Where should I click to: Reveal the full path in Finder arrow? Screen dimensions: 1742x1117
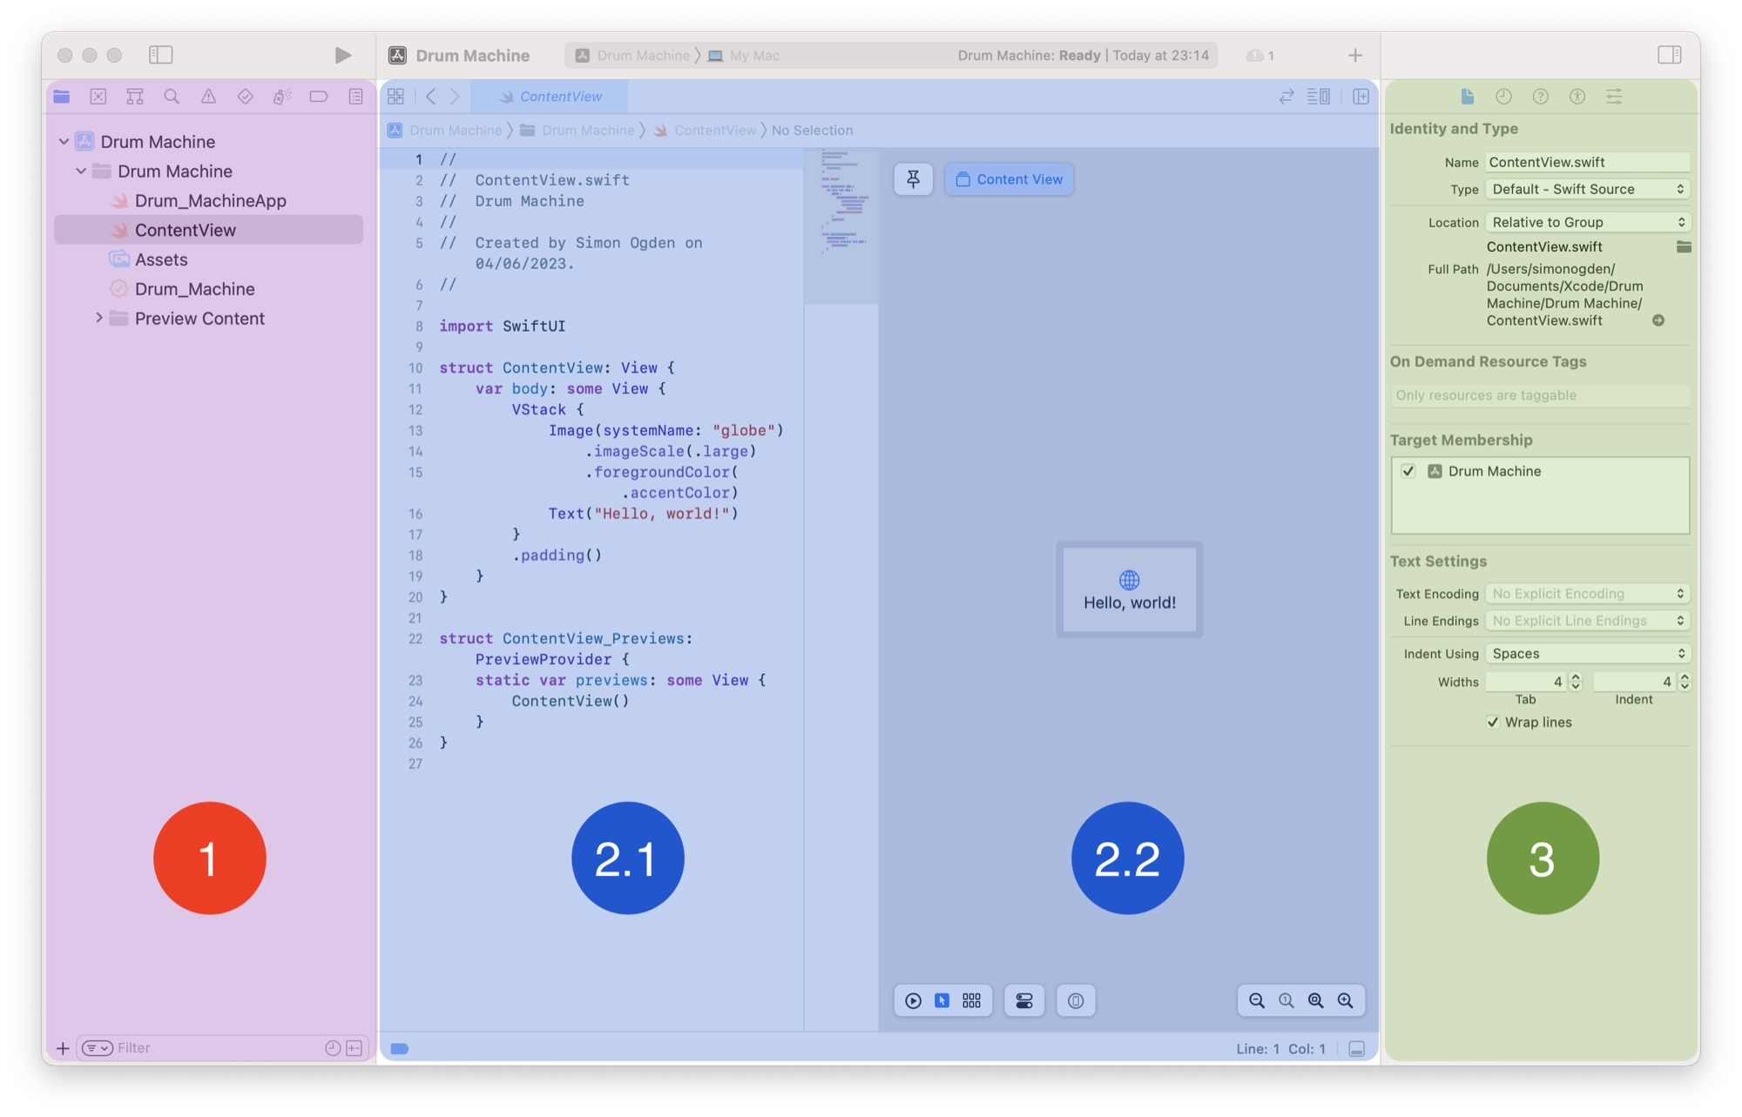1658,320
